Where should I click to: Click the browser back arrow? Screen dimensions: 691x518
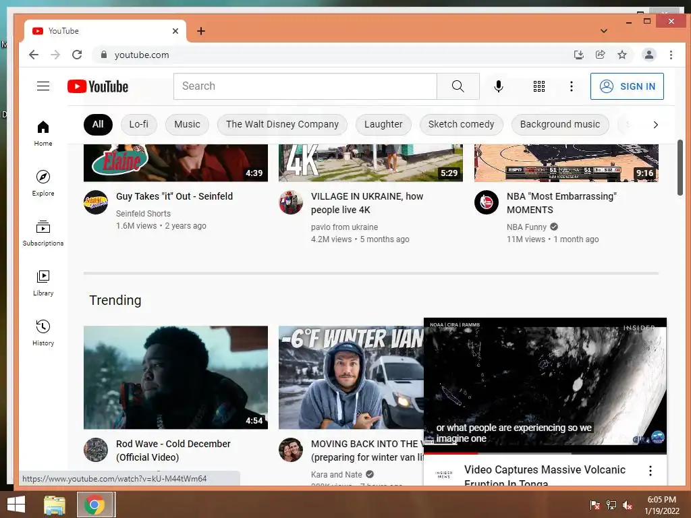[34, 55]
